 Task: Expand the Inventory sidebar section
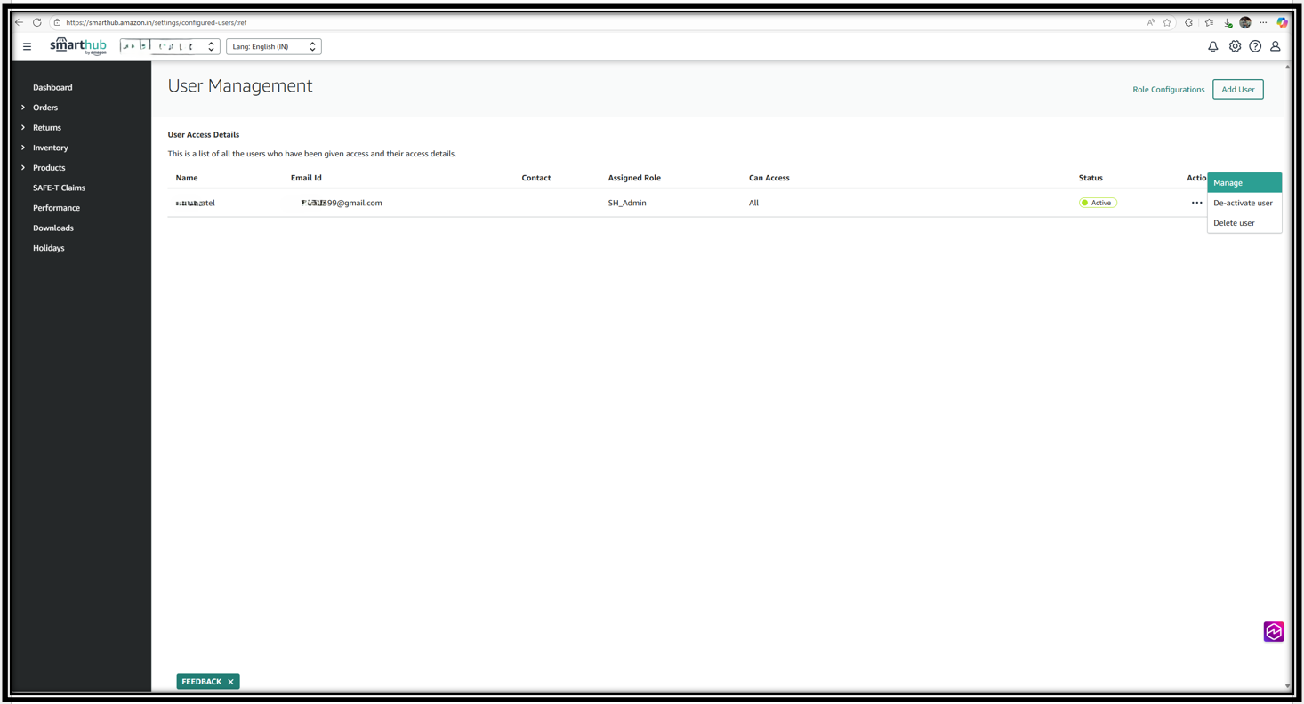[x=50, y=148]
